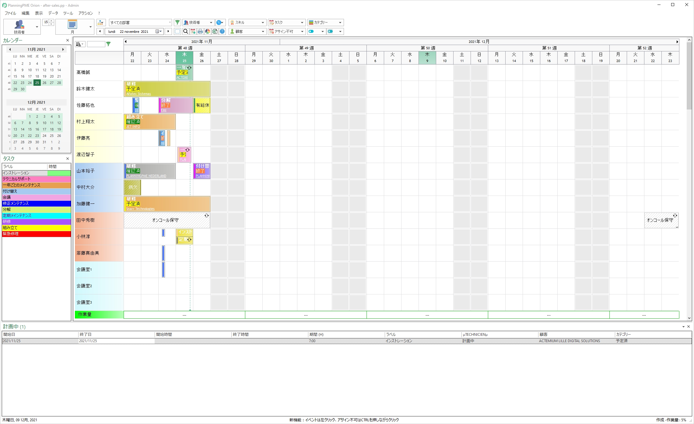The height and width of the screenshot is (424, 694).
Task: Increase the 15 stepper value
Action: click(51, 21)
